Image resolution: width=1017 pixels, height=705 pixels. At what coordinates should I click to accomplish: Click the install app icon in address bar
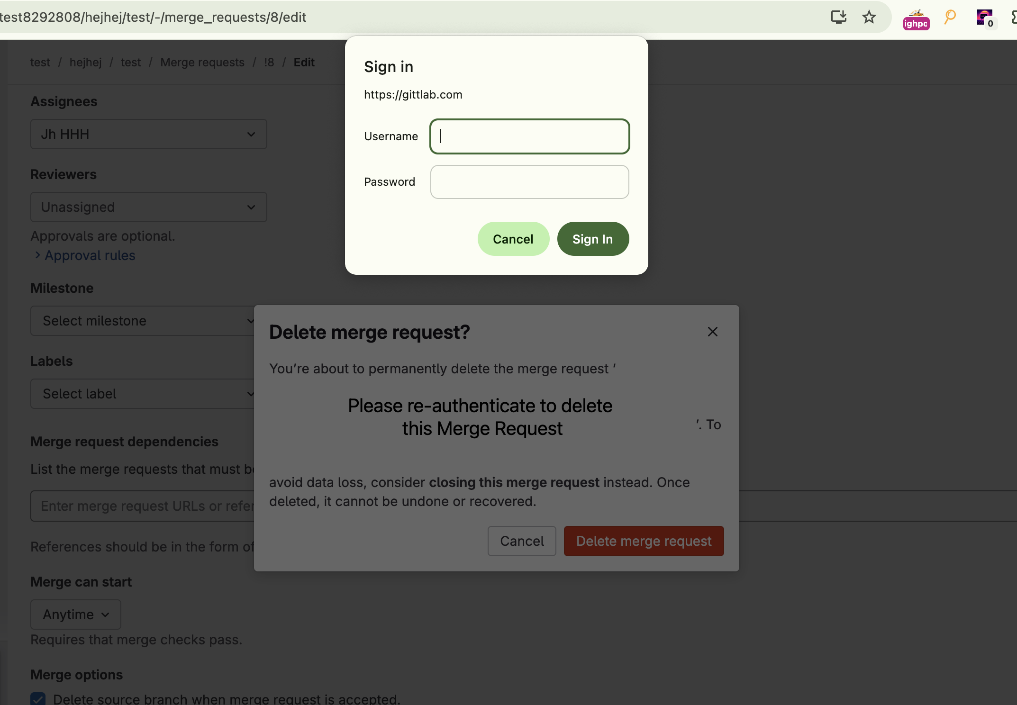point(838,18)
